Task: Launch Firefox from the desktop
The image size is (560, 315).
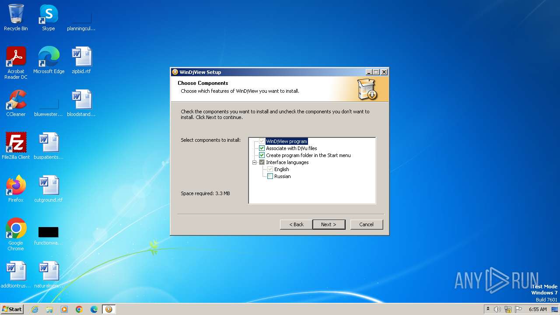Action: [16, 189]
